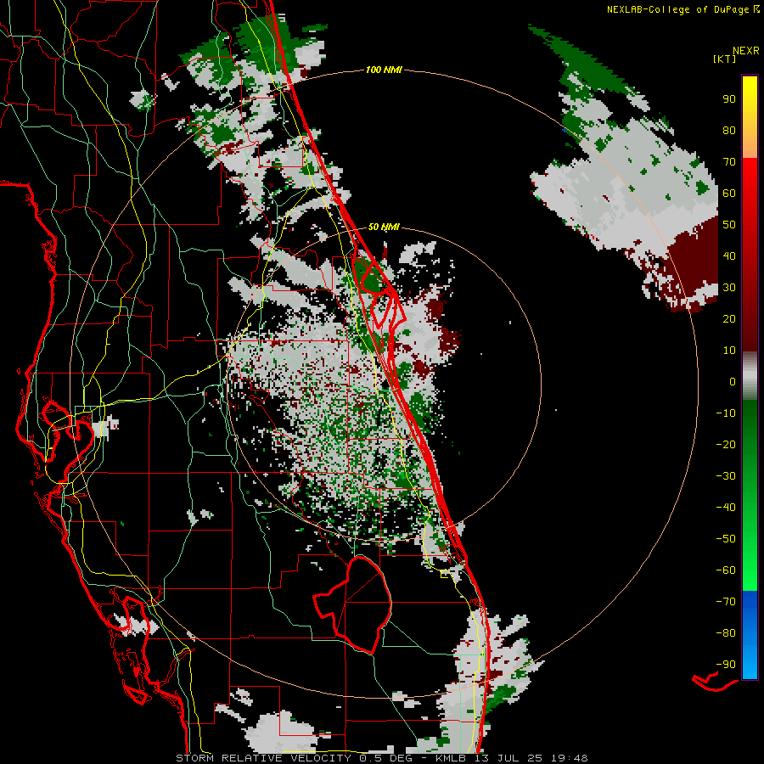Click the 70 value on velocity scale
The image size is (764, 764).
[x=729, y=162]
